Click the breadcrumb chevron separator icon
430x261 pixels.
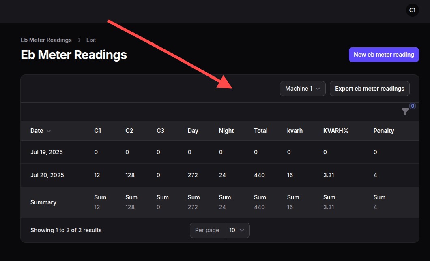(x=79, y=40)
